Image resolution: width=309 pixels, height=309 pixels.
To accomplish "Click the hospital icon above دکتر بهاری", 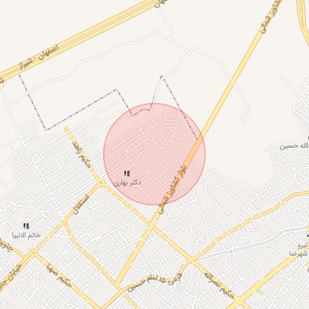I will pos(127,173).
